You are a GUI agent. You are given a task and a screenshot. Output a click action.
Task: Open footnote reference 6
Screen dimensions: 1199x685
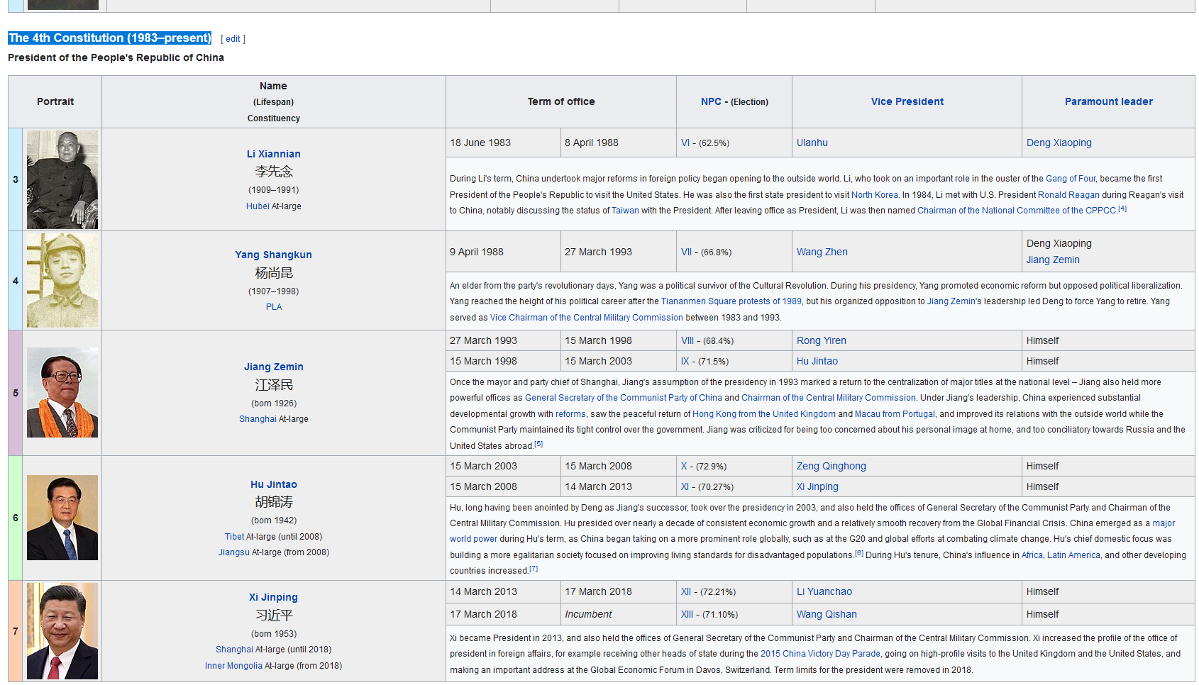[x=859, y=553]
